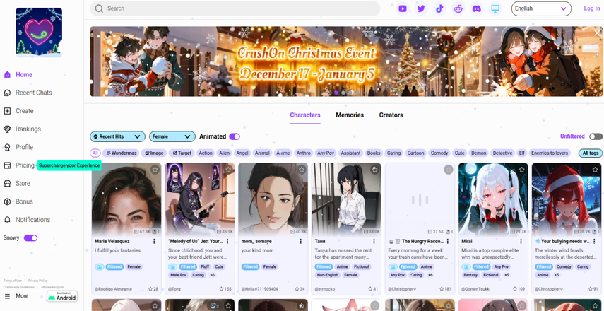Screen dimensions: 604x311
Task: Favorite the Mirai card star
Action: pos(521,170)
